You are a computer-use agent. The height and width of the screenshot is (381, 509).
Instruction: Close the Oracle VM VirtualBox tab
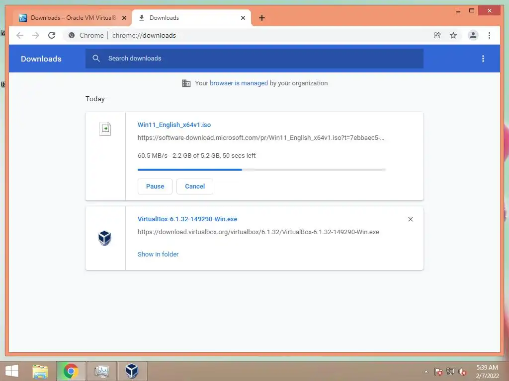click(124, 18)
